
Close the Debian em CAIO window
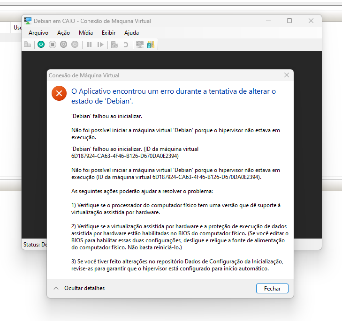[311, 21]
